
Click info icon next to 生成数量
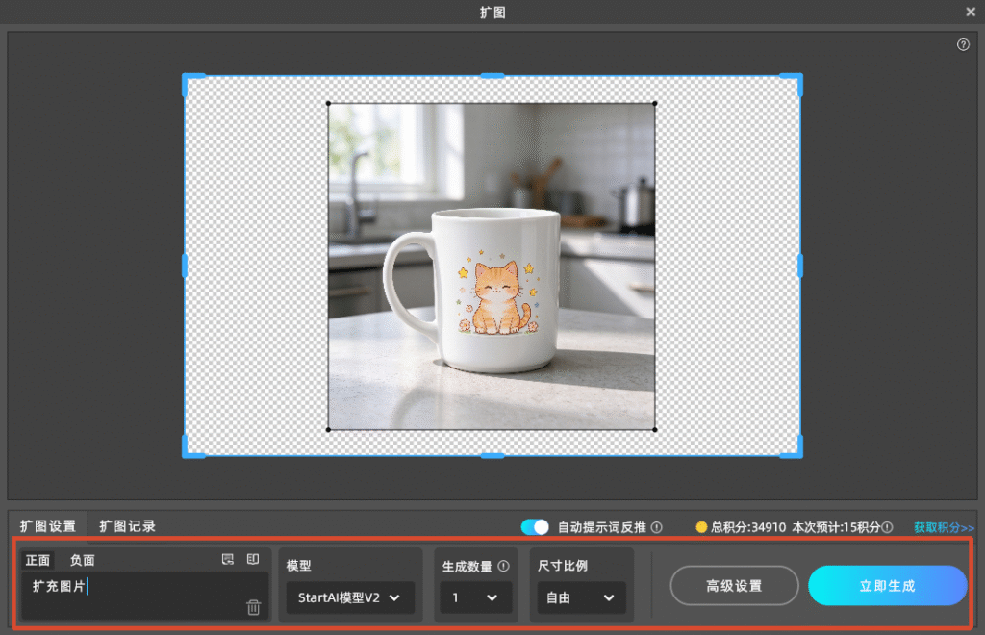[x=504, y=566]
